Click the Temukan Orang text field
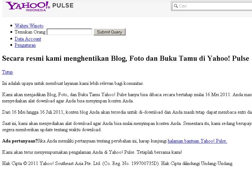This screenshot has height=170, width=252. 69,32
